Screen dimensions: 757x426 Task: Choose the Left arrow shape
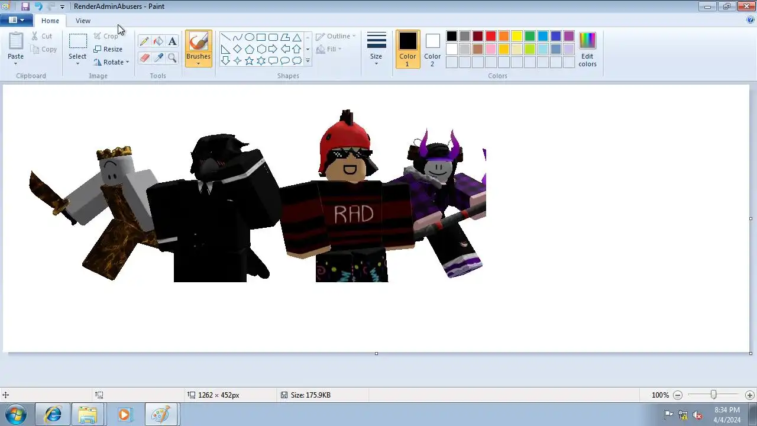(284, 49)
